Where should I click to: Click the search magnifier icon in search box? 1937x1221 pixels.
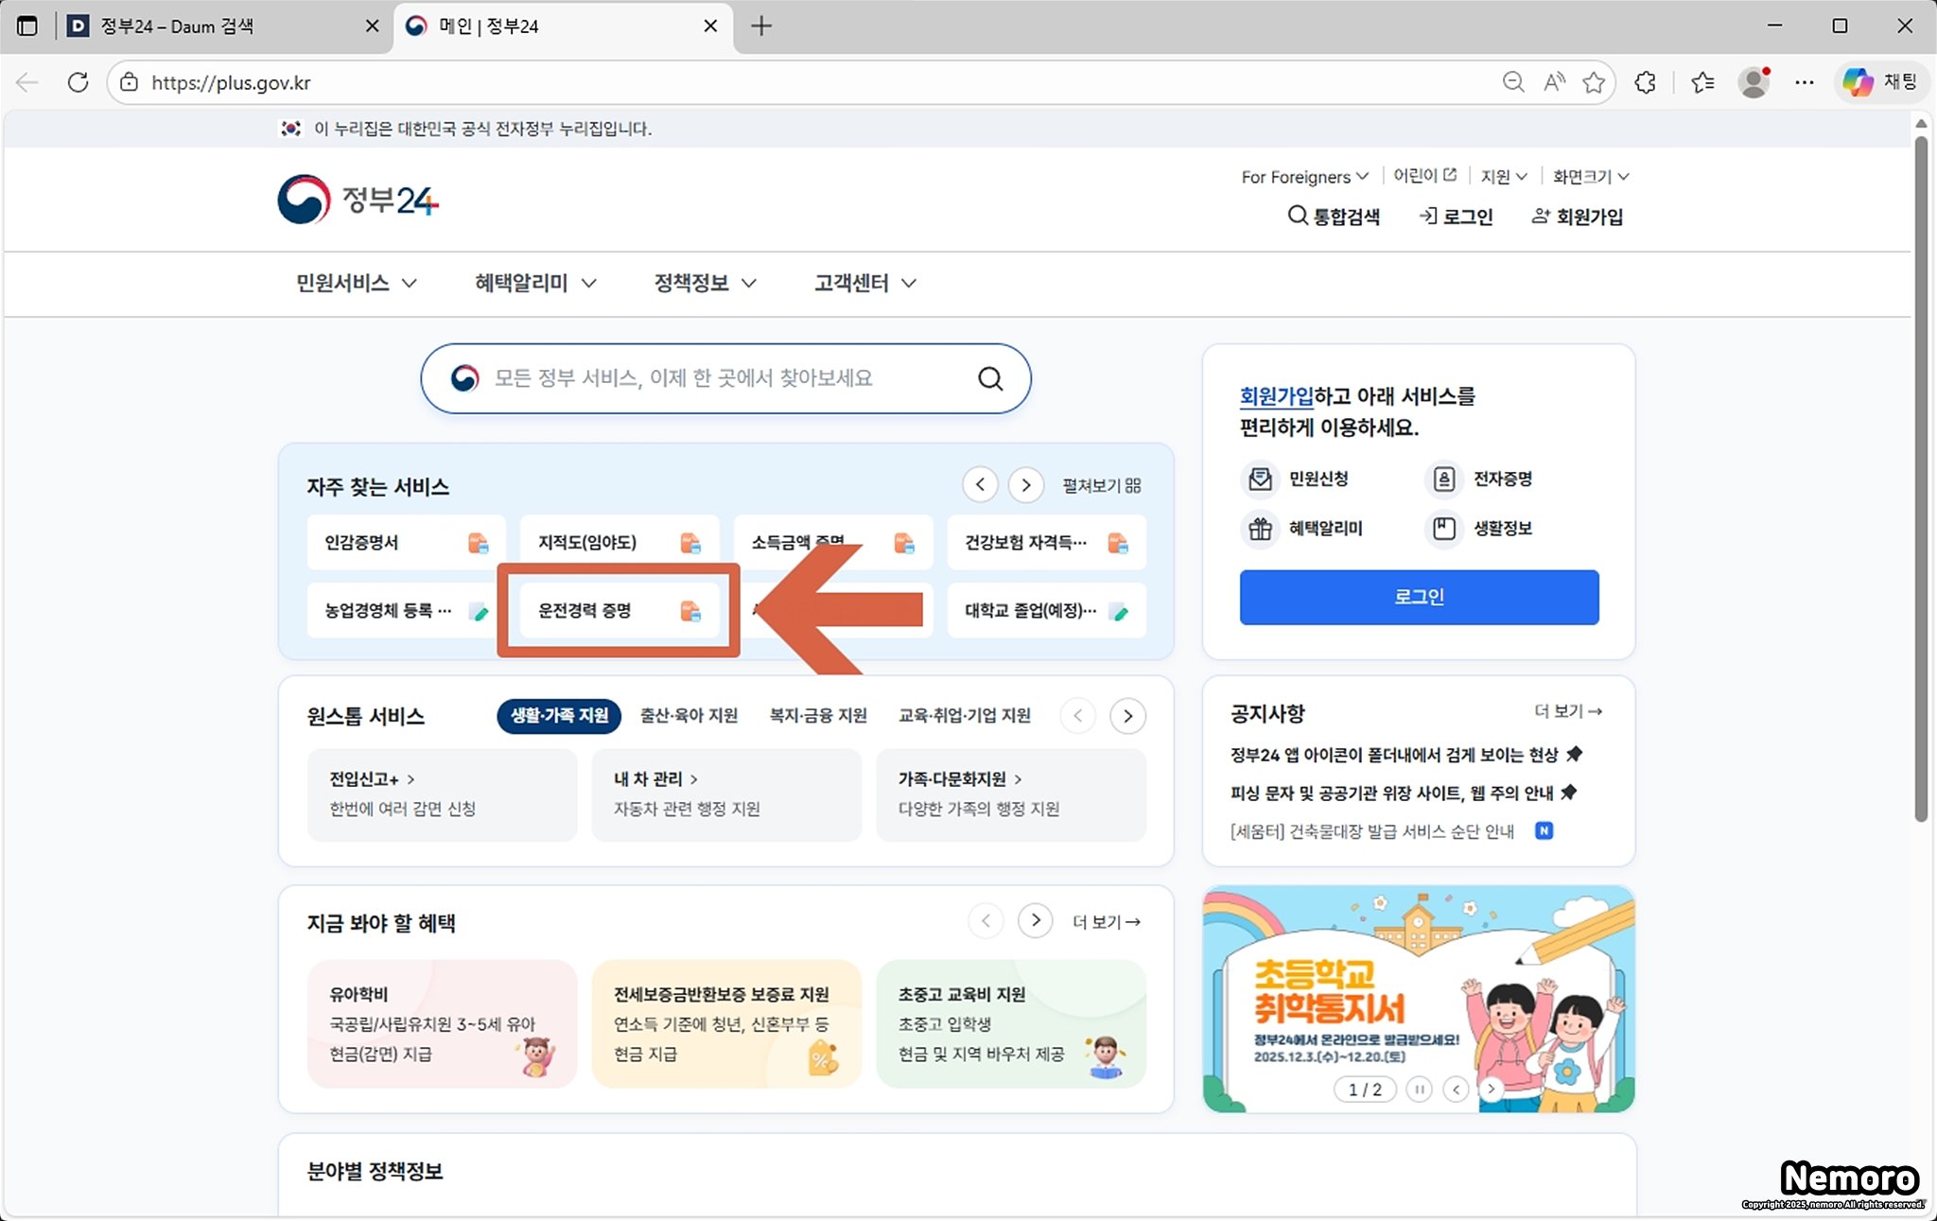989,378
